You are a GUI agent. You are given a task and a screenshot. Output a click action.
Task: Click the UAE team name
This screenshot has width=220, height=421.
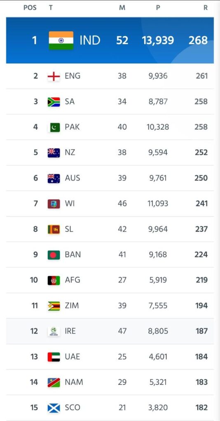tap(73, 356)
